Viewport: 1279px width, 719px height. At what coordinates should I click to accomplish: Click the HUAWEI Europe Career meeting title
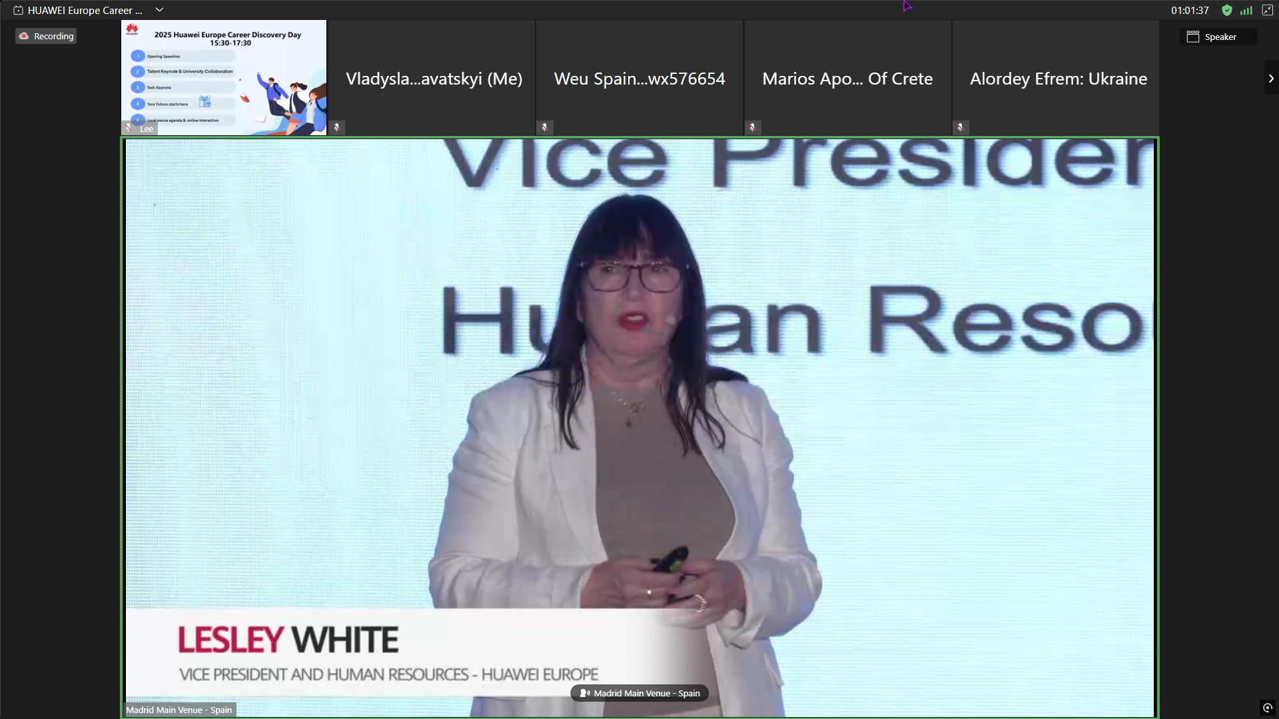[x=85, y=10]
